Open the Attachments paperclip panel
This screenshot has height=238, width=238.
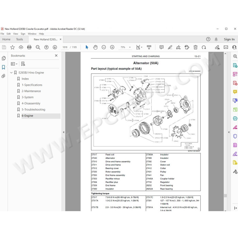coord(3,76)
